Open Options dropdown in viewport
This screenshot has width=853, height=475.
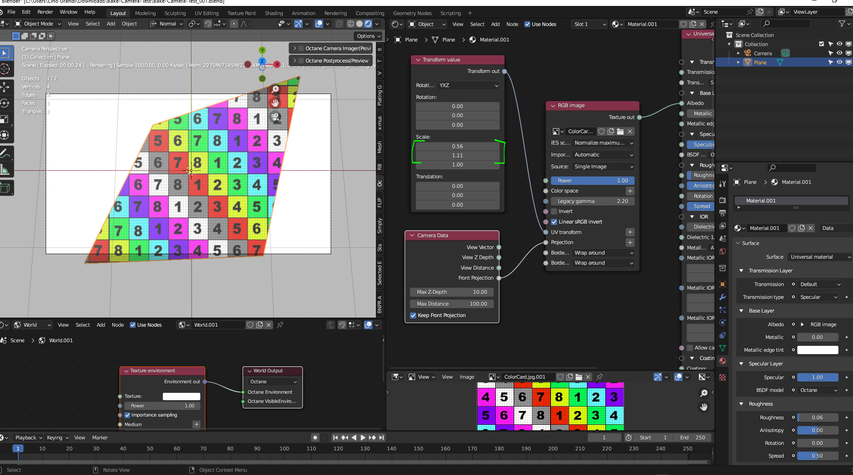tap(369, 36)
